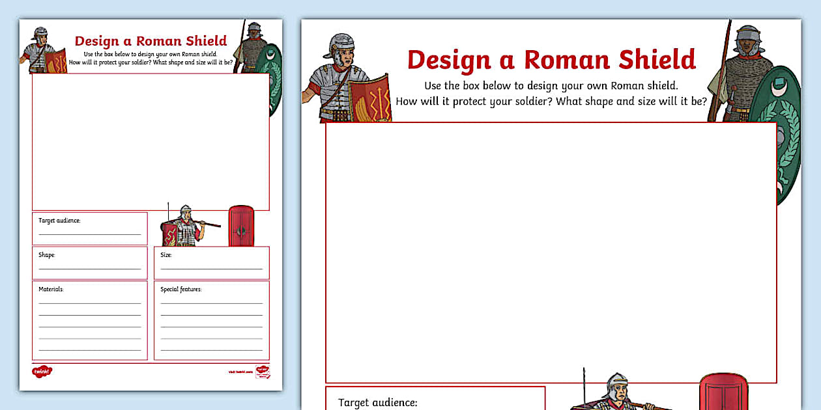The height and width of the screenshot is (410, 821).
Task: Click the small left-page worksheet preview
Action: pyautogui.click(x=151, y=205)
